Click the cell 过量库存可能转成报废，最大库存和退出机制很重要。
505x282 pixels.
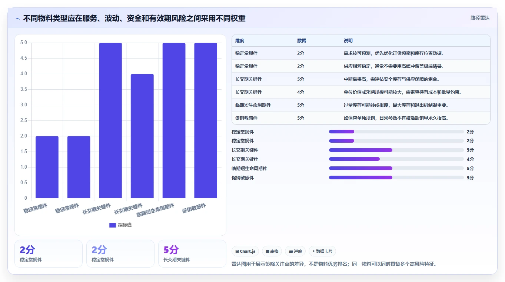coord(396,105)
